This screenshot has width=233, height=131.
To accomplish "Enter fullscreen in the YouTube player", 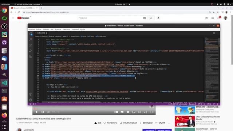I will 151,112.
